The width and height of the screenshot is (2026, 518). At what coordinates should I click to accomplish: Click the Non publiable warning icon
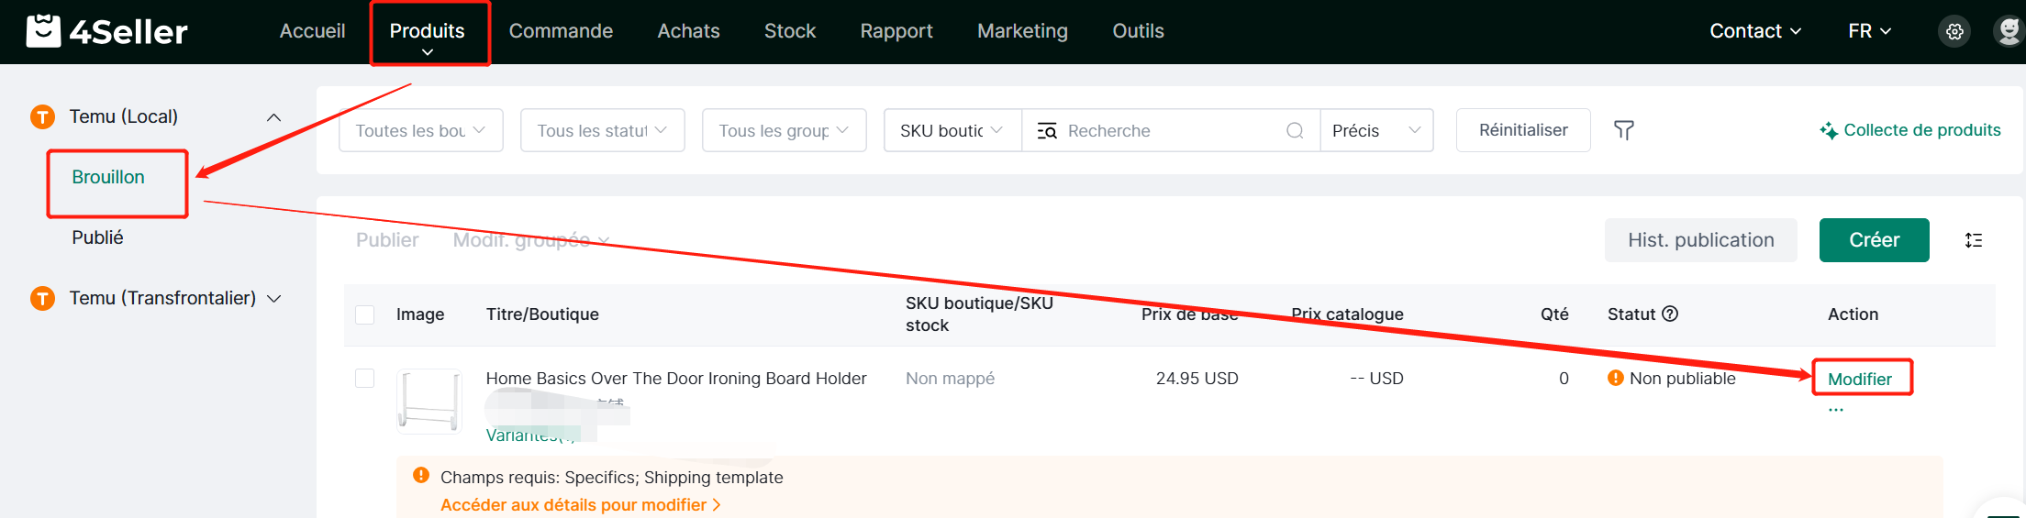[1616, 378]
